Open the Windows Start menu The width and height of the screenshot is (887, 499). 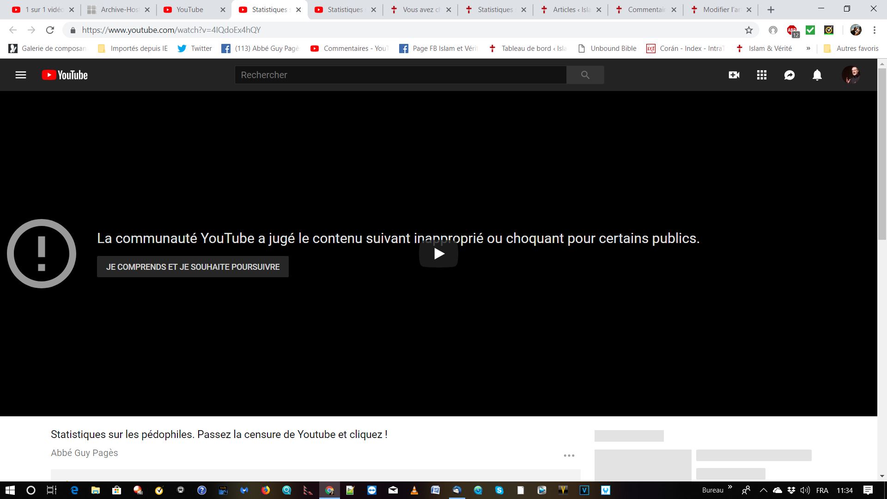10,490
